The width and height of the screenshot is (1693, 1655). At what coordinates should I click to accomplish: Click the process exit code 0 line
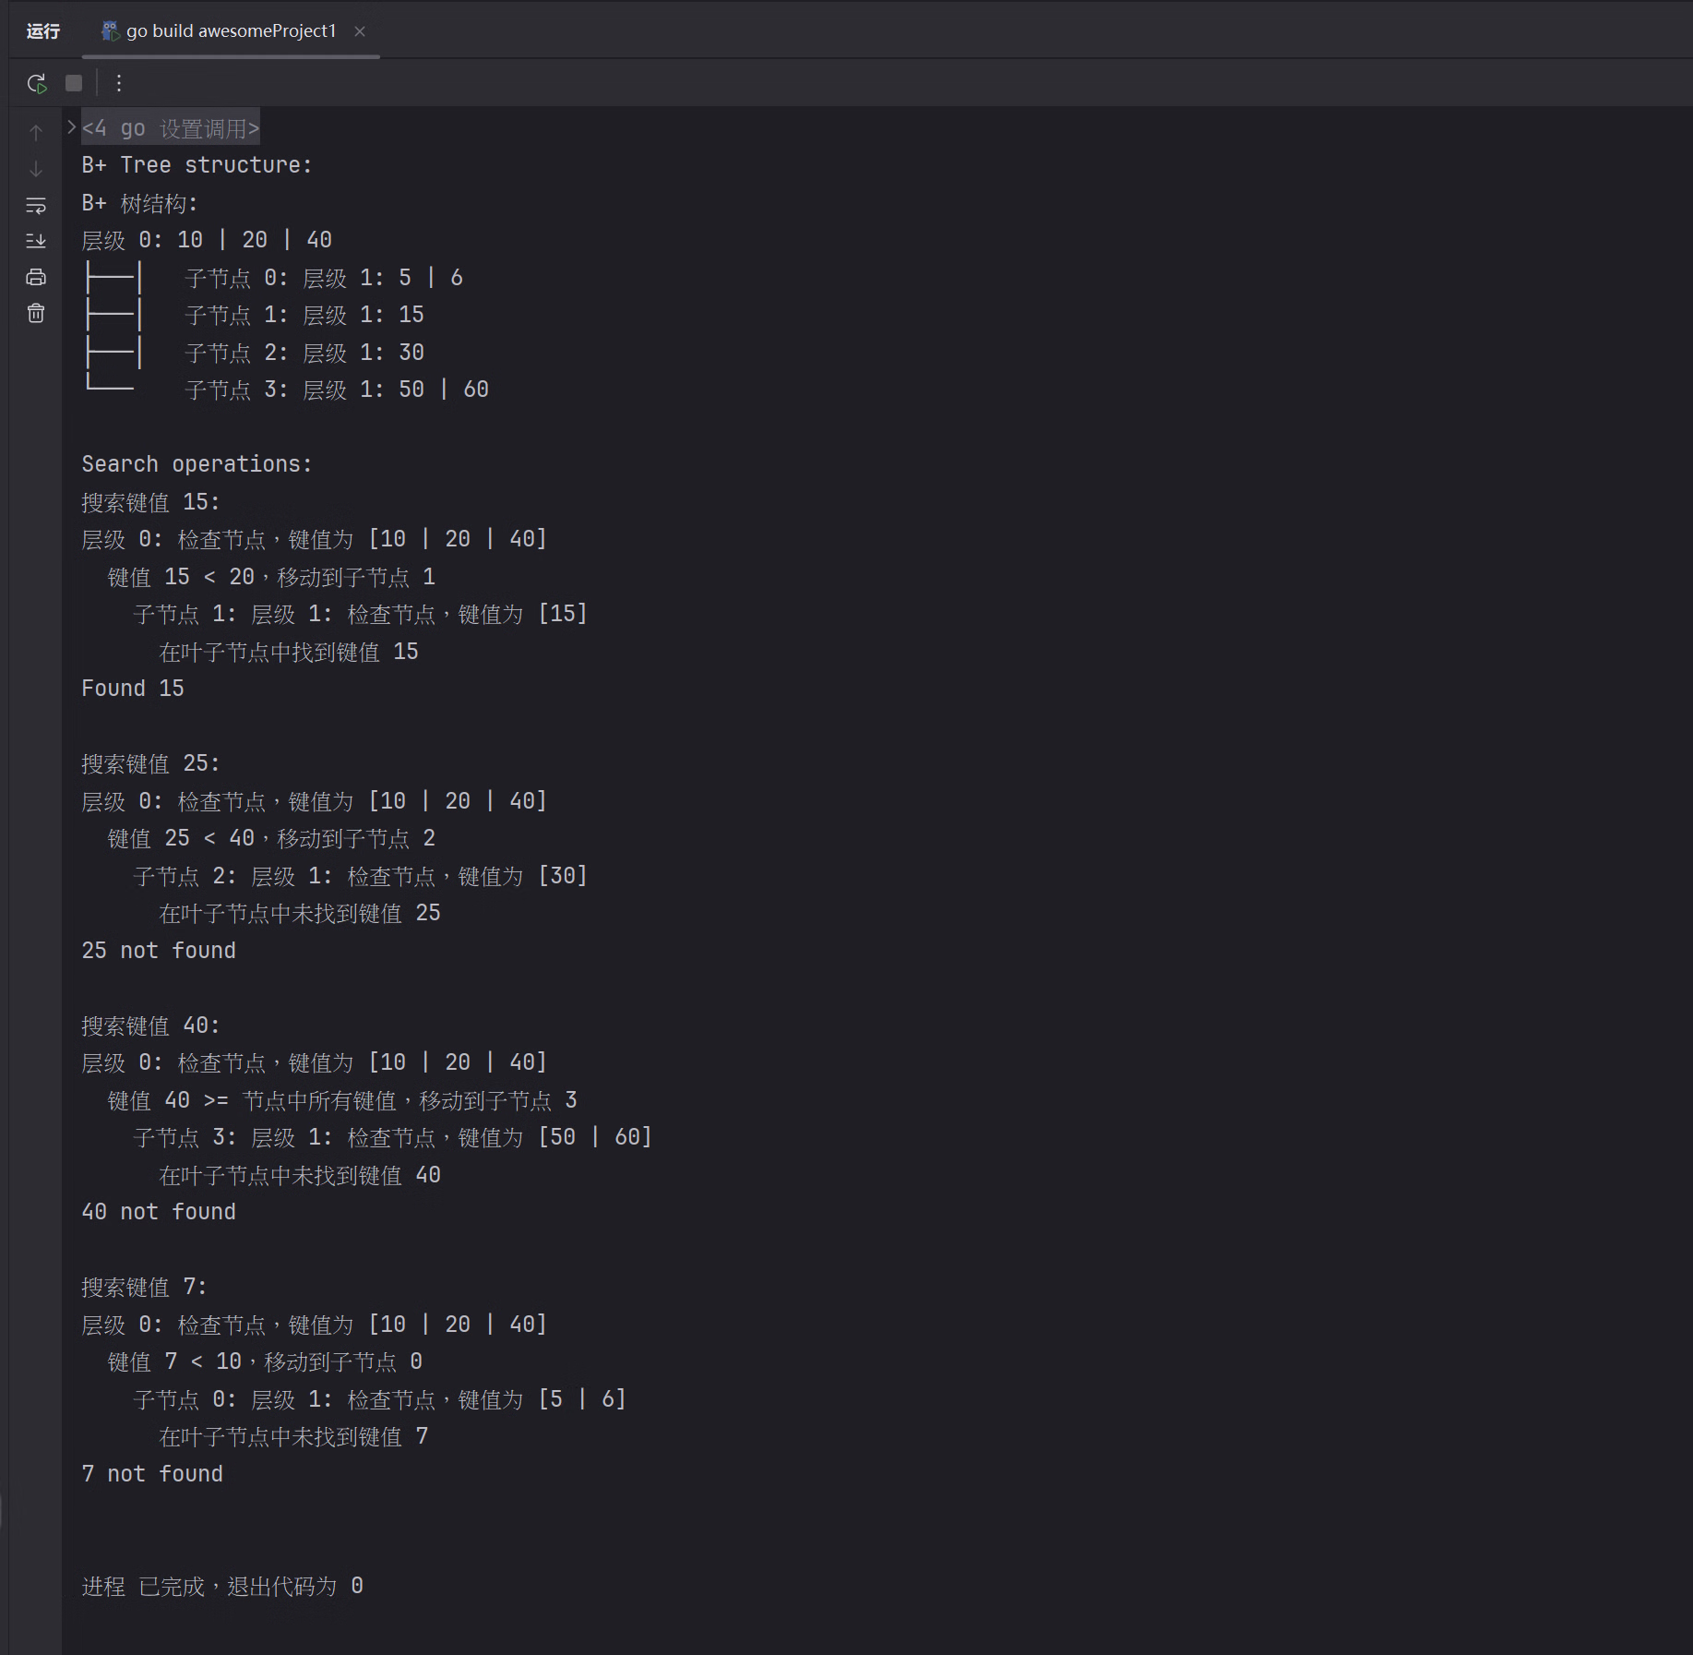(222, 1587)
